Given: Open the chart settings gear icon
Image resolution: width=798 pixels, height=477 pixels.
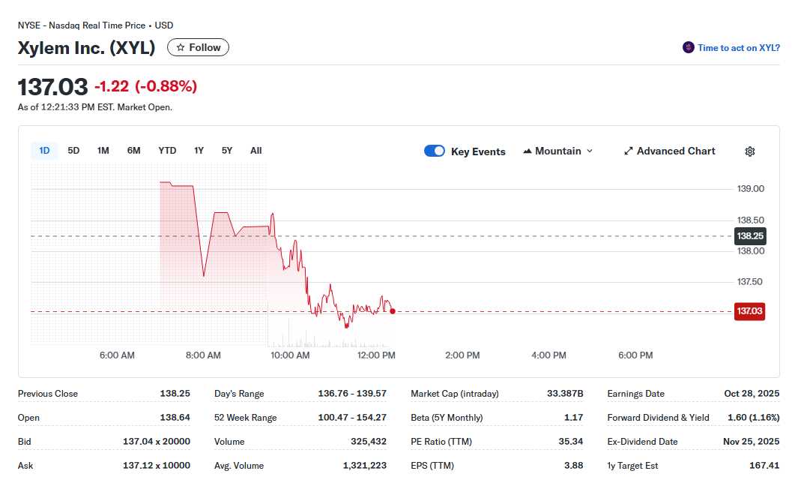Looking at the screenshot, I should tap(749, 151).
